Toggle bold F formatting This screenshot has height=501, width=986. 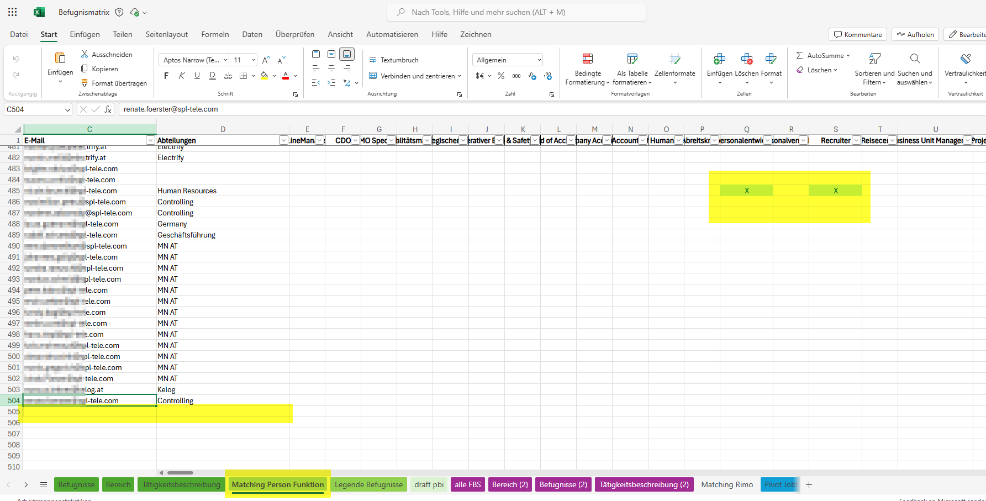(x=166, y=76)
